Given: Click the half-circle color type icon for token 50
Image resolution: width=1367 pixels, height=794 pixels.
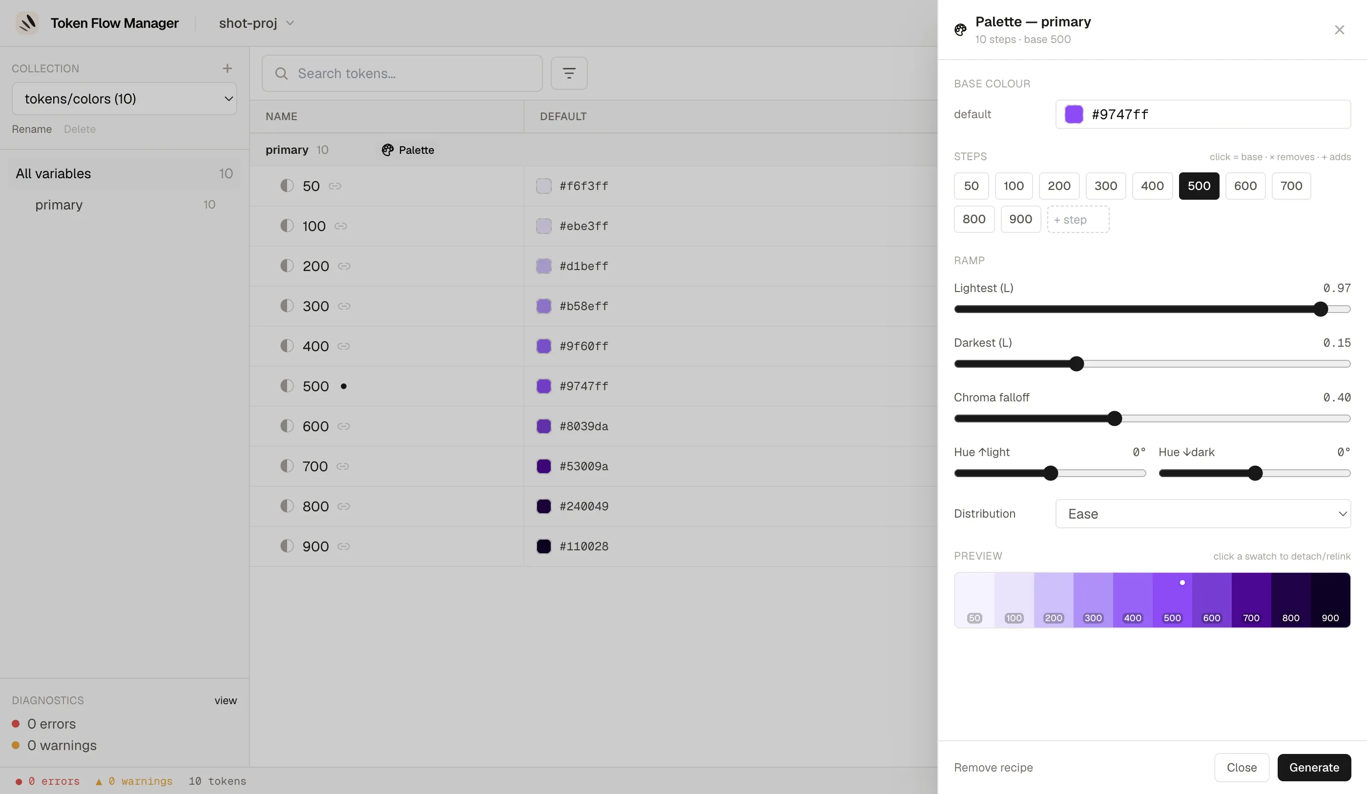Looking at the screenshot, I should tap(287, 186).
